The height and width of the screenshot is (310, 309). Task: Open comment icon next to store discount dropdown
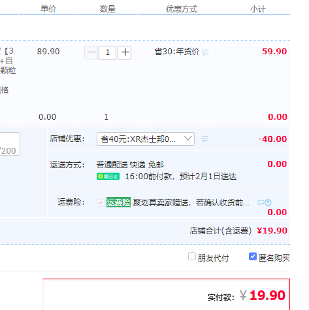[x=205, y=139]
